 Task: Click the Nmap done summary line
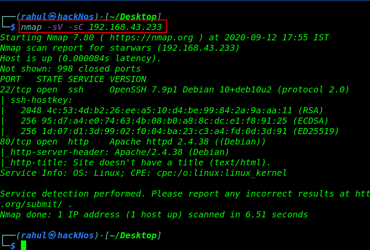click(154, 215)
